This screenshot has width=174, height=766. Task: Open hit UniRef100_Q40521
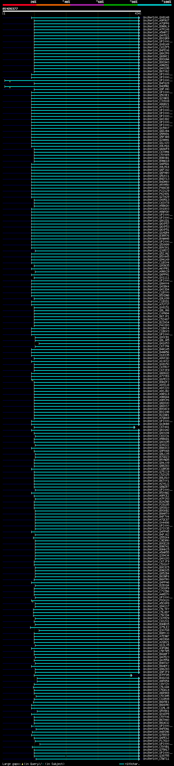point(156,35)
